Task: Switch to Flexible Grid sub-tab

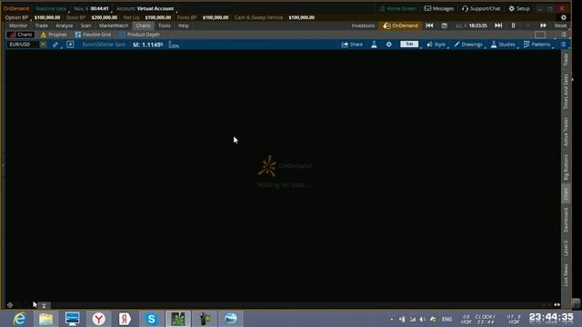Action: [93, 35]
